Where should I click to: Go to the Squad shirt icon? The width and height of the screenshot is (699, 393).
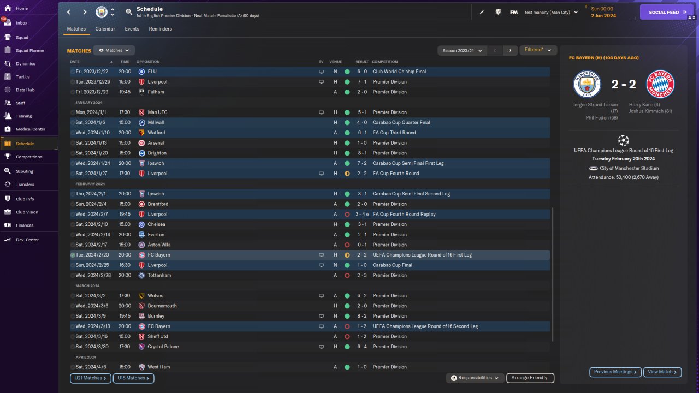(8, 38)
